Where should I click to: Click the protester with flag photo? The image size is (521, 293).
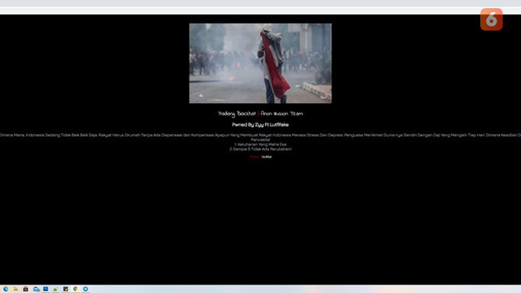point(260,63)
